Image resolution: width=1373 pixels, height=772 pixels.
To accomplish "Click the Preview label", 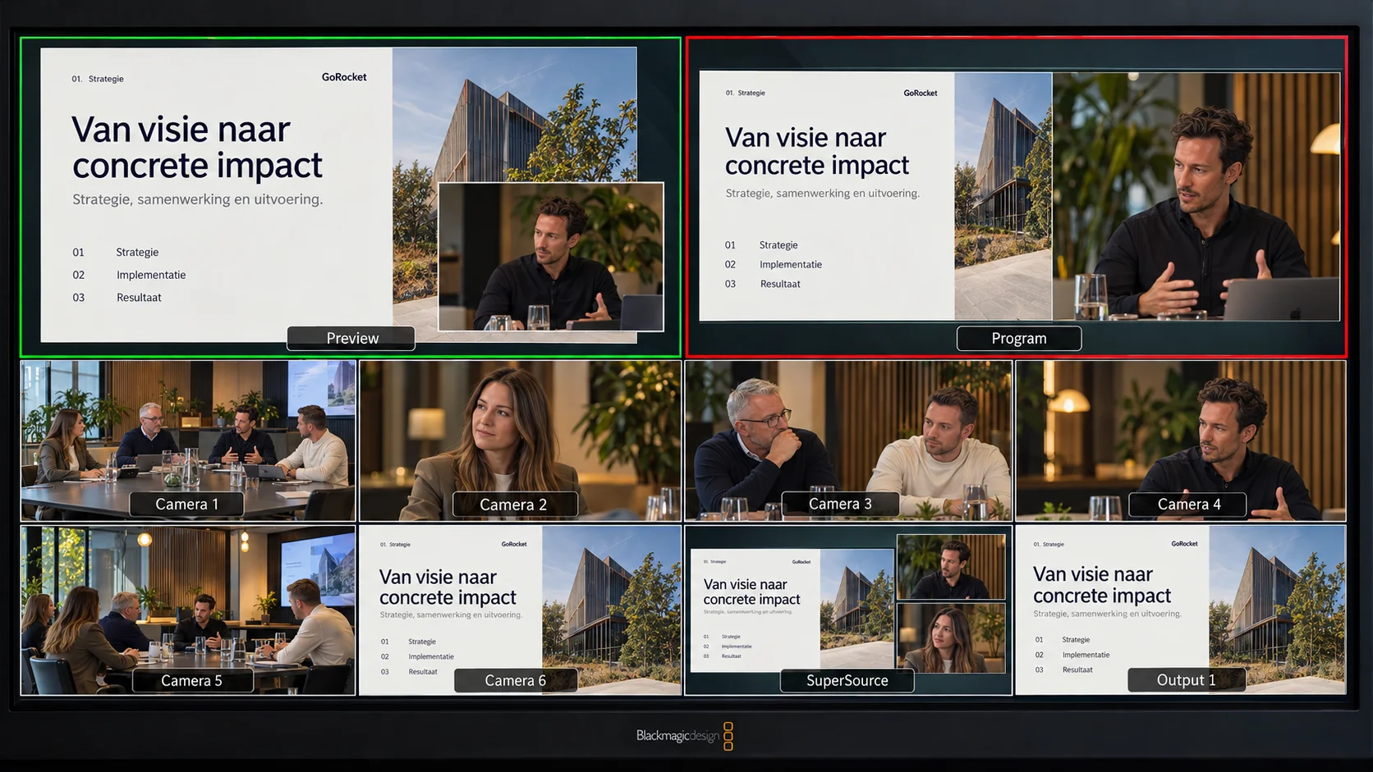I will [351, 338].
